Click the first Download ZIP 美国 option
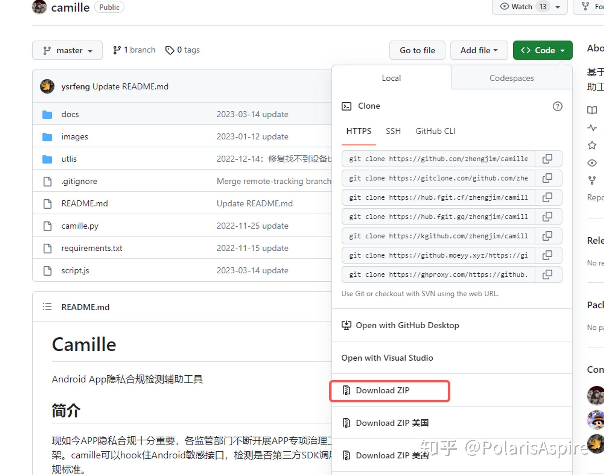Image resolution: width=604 pixels, height=475 pixels. [452, 423]
